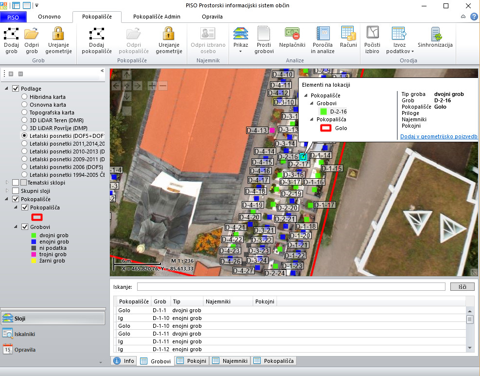The height and width of the screenshot is (376, 480).
Task: Enable the Skupni sloji checkbox
Action: tap(16, 191)
